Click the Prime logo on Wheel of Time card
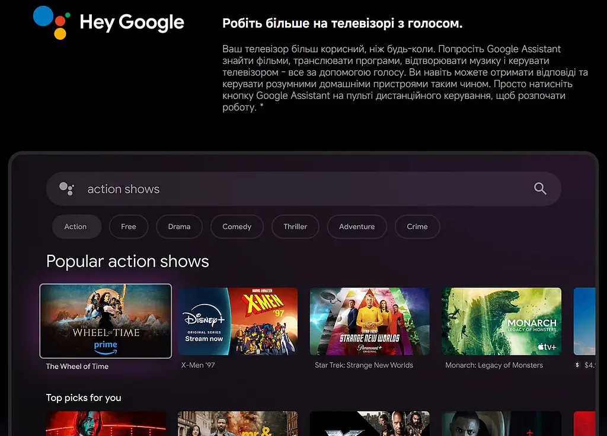This screenshot has height=436, width=607. tap(106, 347)
